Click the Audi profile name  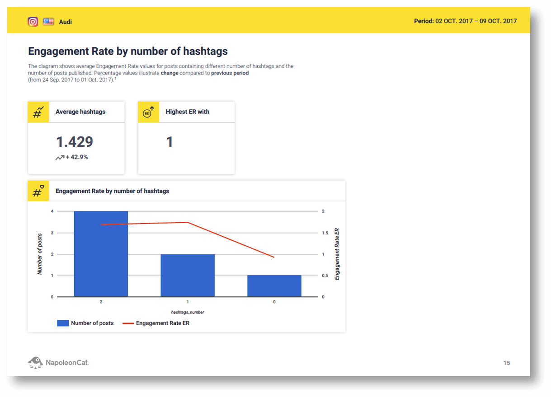[x=66, y=22]
